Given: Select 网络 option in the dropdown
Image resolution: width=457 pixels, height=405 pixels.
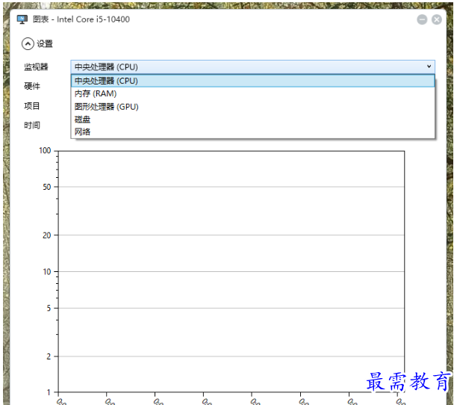Looking at the screenshot, I should tap(83, 132).
